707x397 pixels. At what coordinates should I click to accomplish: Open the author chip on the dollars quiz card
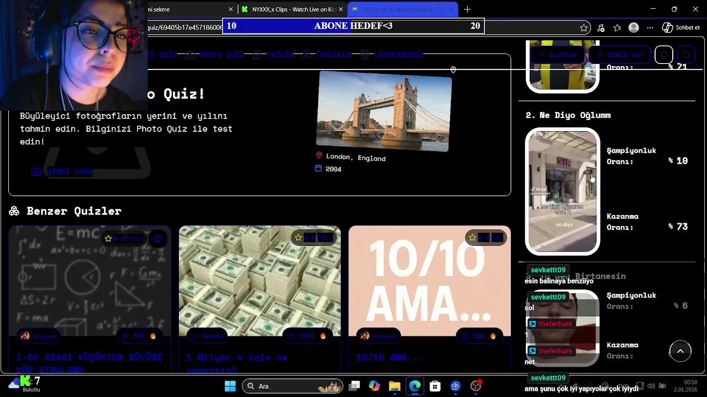tap(208, 336)
